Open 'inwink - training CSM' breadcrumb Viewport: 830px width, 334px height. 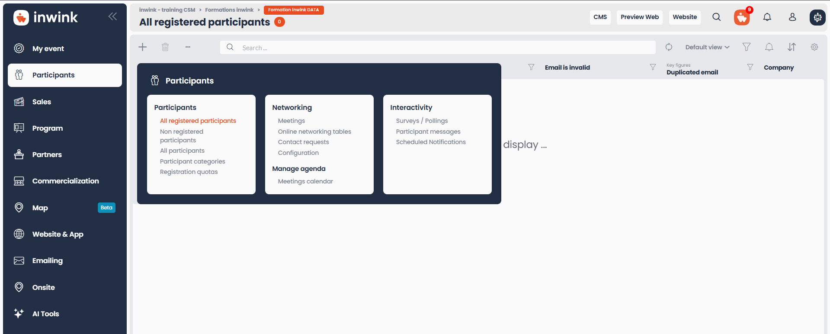click(167, 10)
